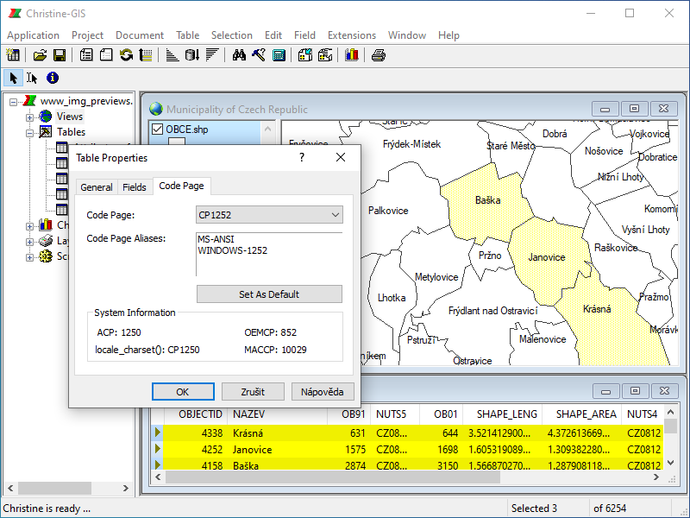Click the new table toolbar icon
This screenshot has width=690, height=518.
tap(13, 55)
